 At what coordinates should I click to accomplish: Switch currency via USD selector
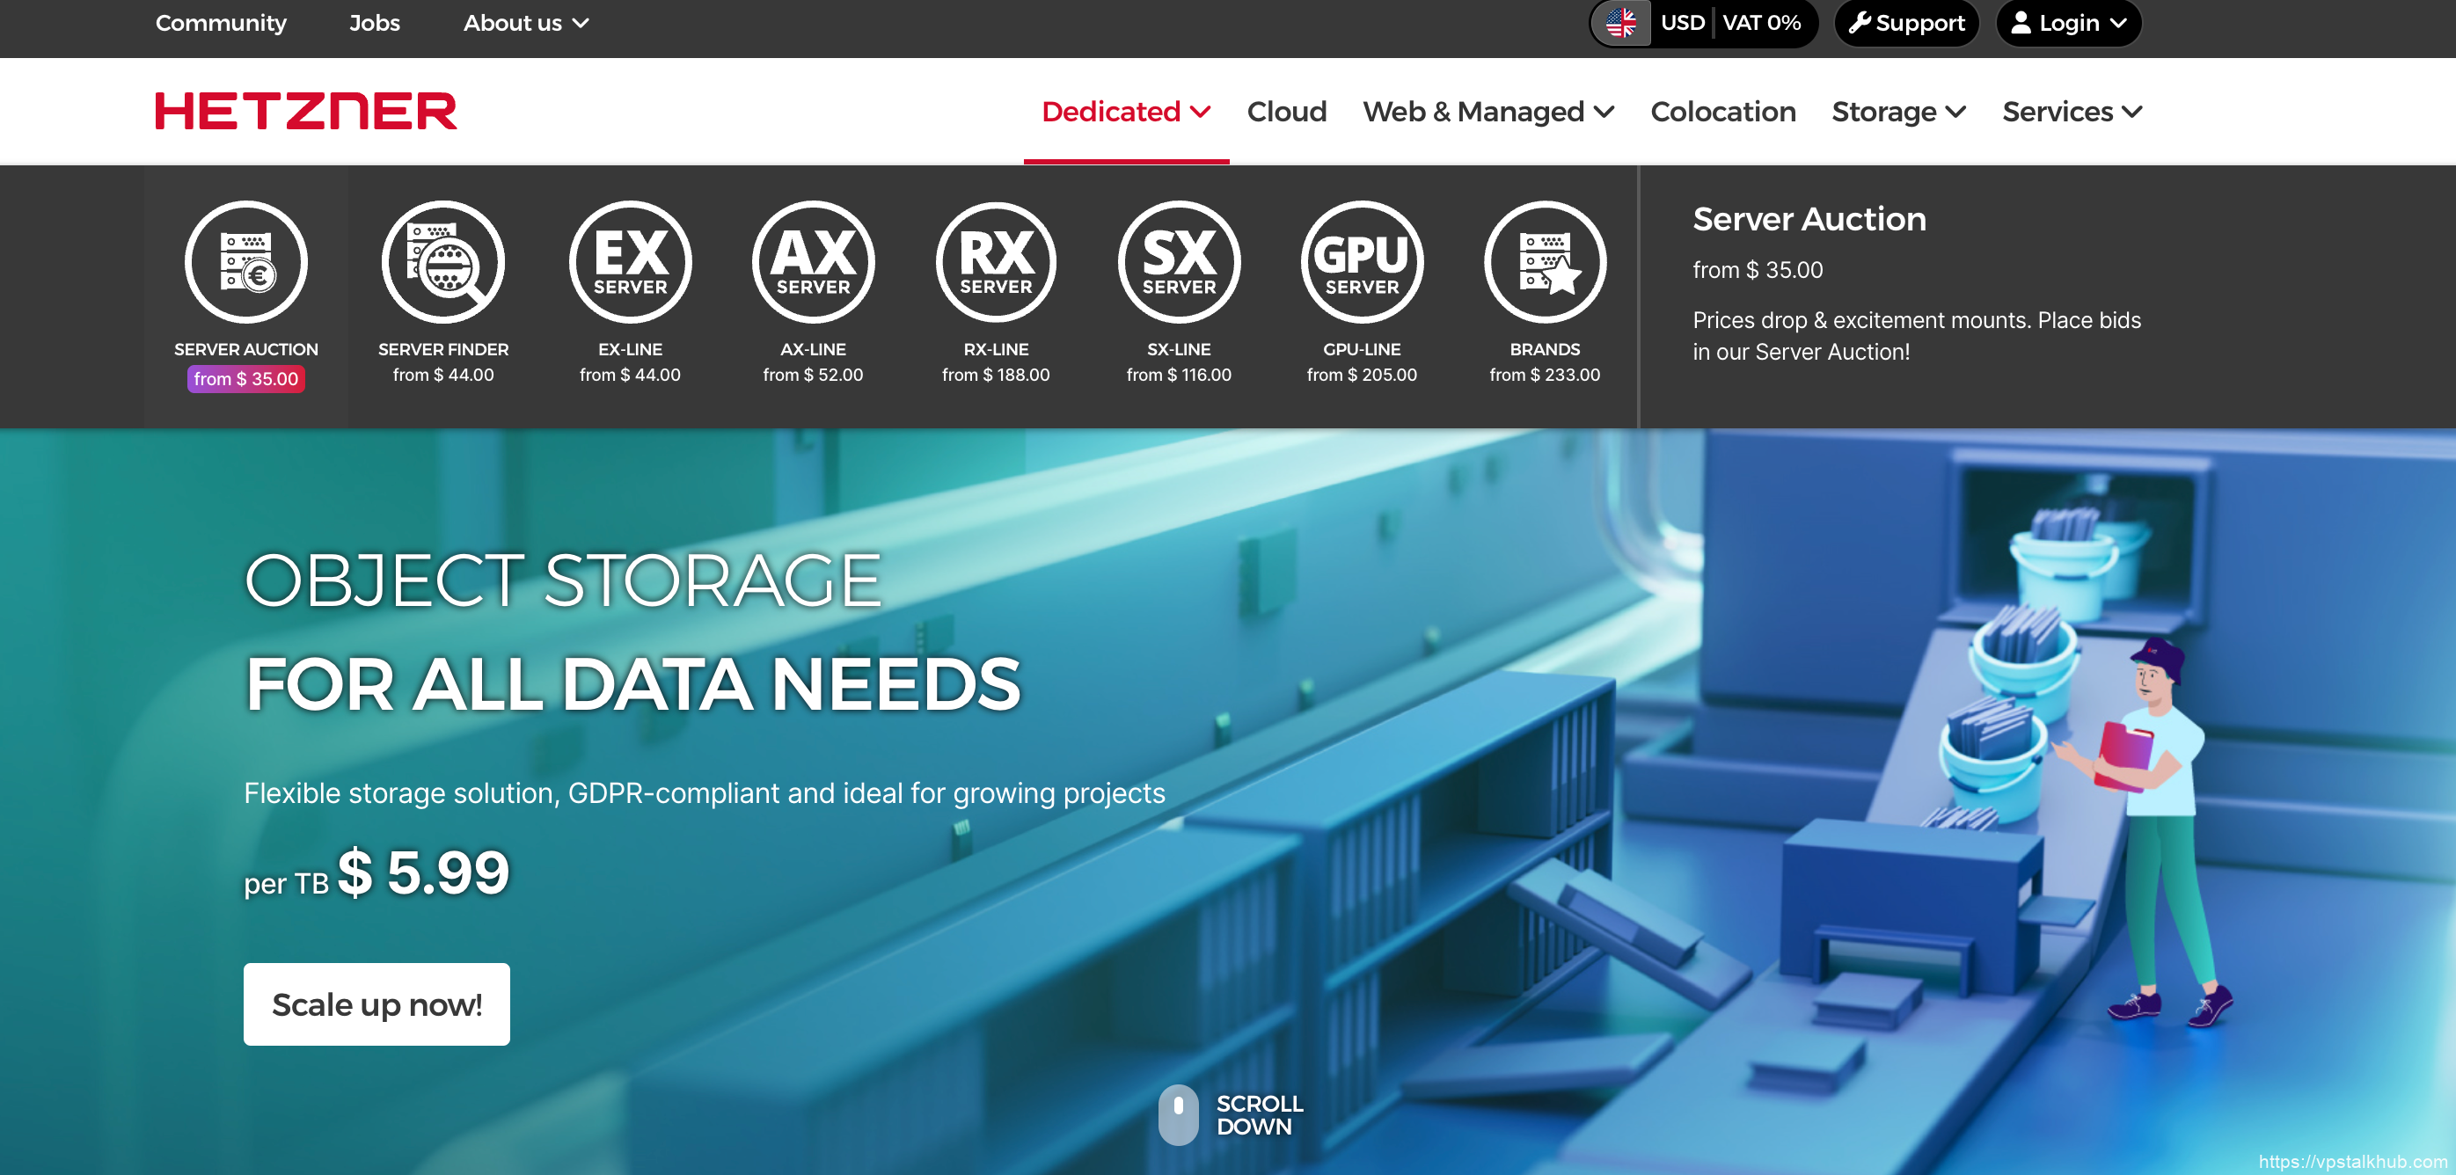[x=1682, y=23]
